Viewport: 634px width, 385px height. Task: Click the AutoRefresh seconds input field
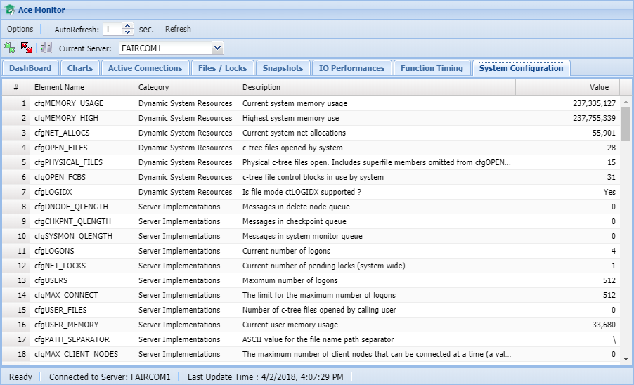pos(112,29)
